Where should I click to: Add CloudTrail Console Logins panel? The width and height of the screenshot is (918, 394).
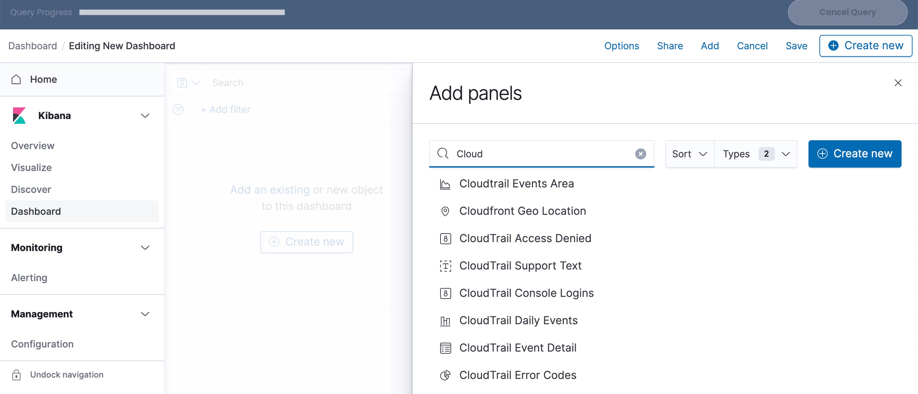click(x=526, y=293)
